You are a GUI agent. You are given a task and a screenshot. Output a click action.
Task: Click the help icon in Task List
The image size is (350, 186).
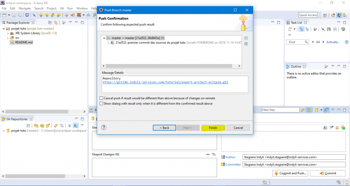pyautogui.click(x=347, y=42)
